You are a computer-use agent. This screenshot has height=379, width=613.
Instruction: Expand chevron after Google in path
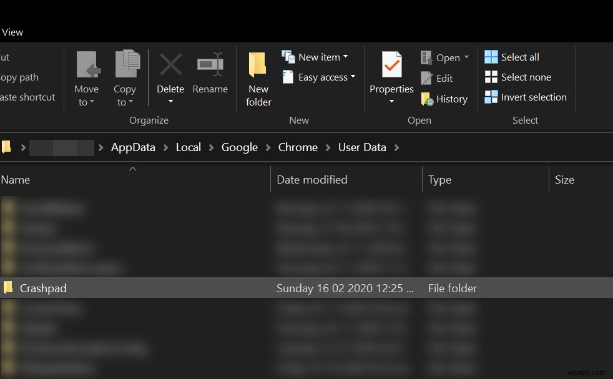(x=268, y=147)
